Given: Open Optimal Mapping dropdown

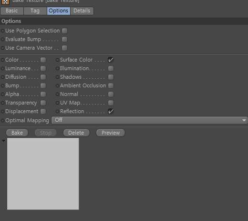Looking at the screenshot, I should pos(150,120).
